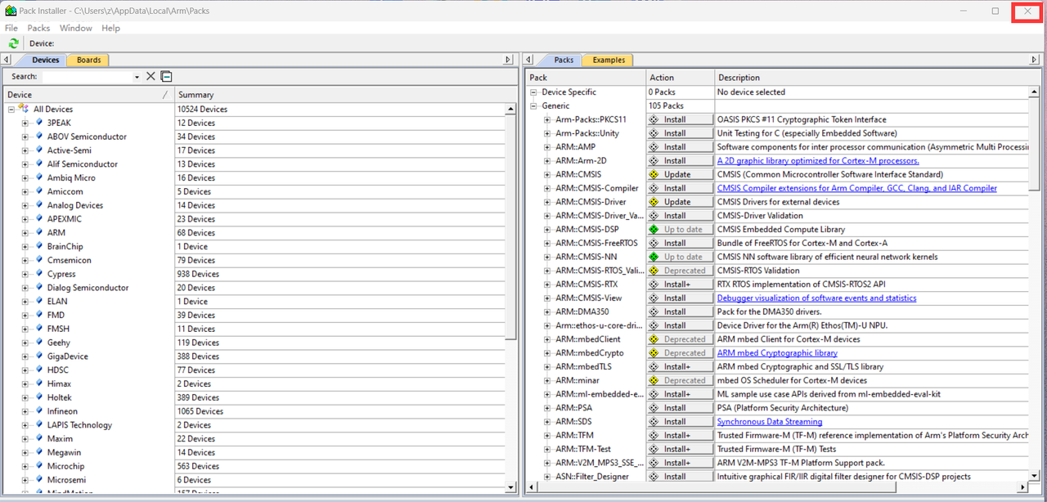Install the Arm-Packs::PKCS11 pack
1047x502 pixels.
click(x=681, y=119)
